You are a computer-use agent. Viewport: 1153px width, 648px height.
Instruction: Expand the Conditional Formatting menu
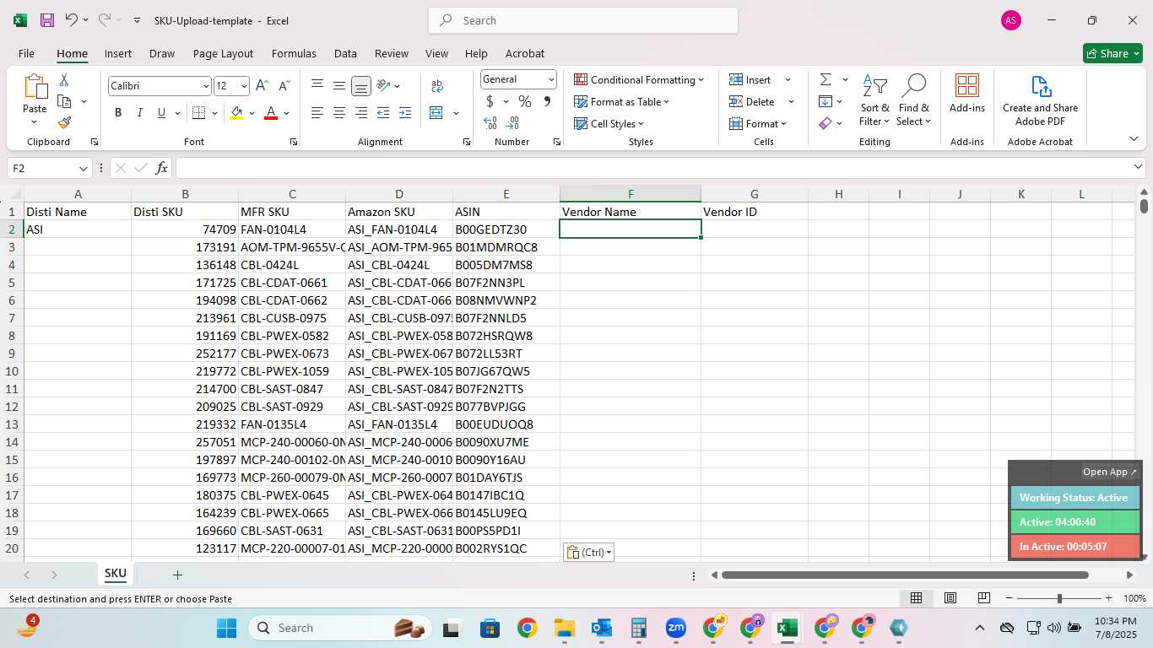tap(639, 79)
